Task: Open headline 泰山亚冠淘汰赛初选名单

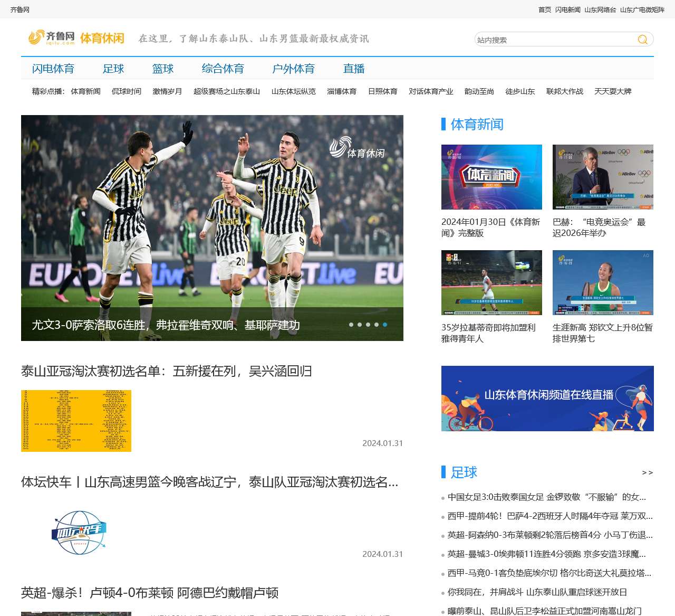Action: coord(167,371)
